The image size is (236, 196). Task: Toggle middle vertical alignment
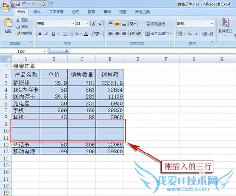[x=118, y=24]
